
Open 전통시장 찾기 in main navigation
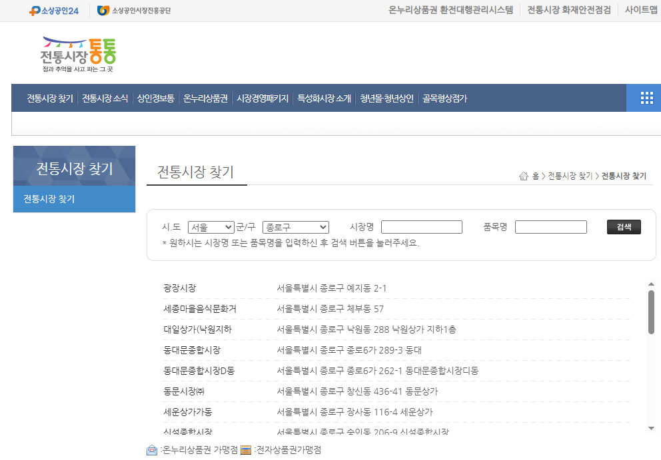click(x=50, y=98)
